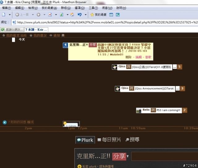Image resolution: width=198 pixels, height=168 pixels.
Task: Go to the Home page icon
Action: (x=72, y=15)
